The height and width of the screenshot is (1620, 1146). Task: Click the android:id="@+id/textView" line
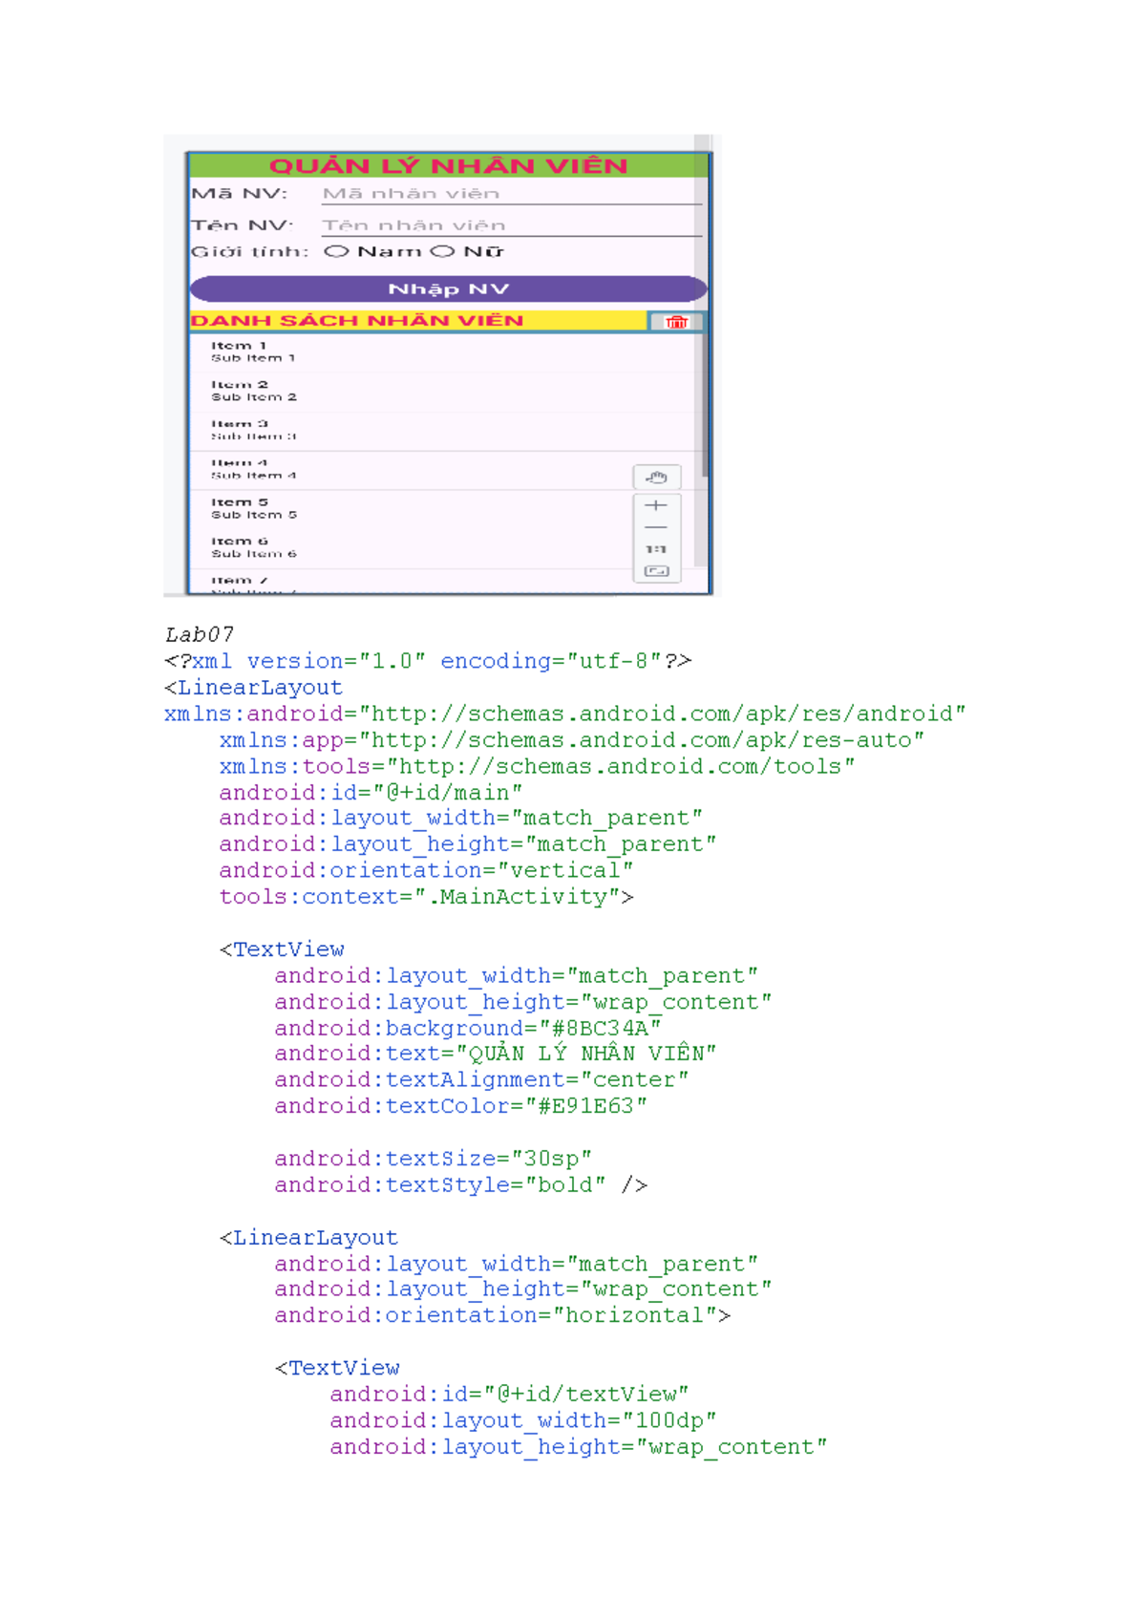click(509, 1395)
